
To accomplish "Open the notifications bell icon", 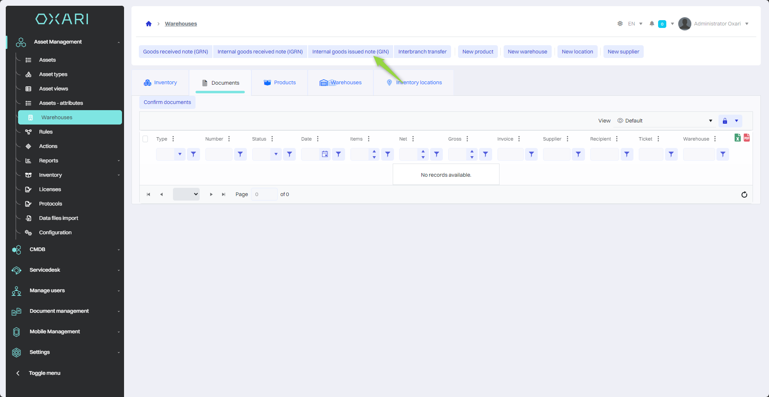I will tap(652, 24).
